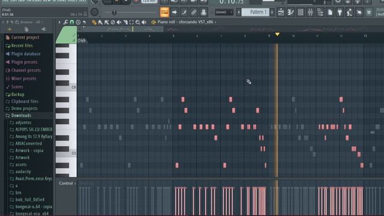Click the main toolbar horizontal slider handle
Viewport: 384px width, 216px height.
[114, 12]
